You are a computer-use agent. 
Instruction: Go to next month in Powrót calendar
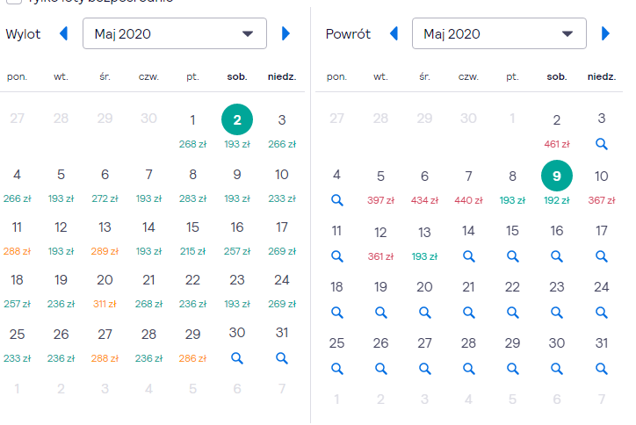click(x=605, y=33)
